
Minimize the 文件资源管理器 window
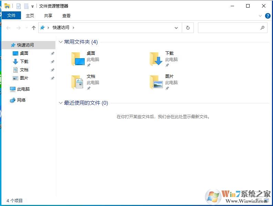[232, 6]
